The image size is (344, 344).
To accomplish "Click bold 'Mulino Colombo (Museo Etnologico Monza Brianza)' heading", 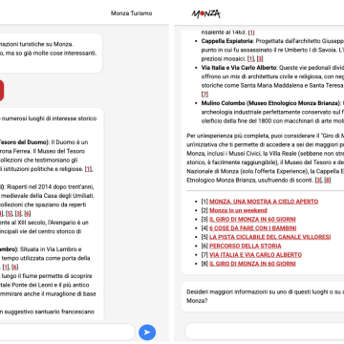I will coord(271,103).
